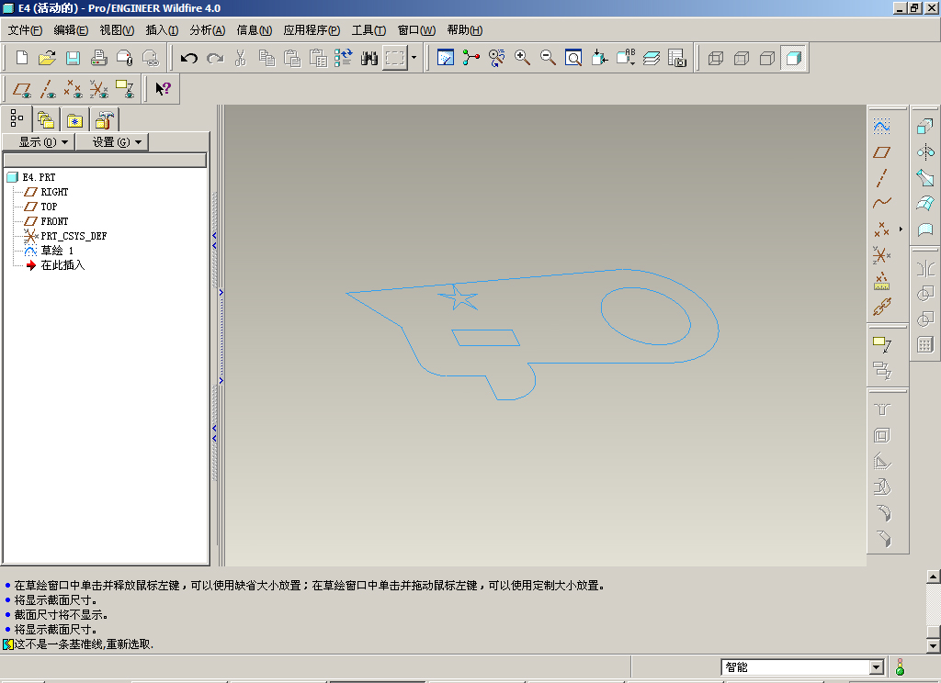Open the 编辑 menu

(71, 30)
